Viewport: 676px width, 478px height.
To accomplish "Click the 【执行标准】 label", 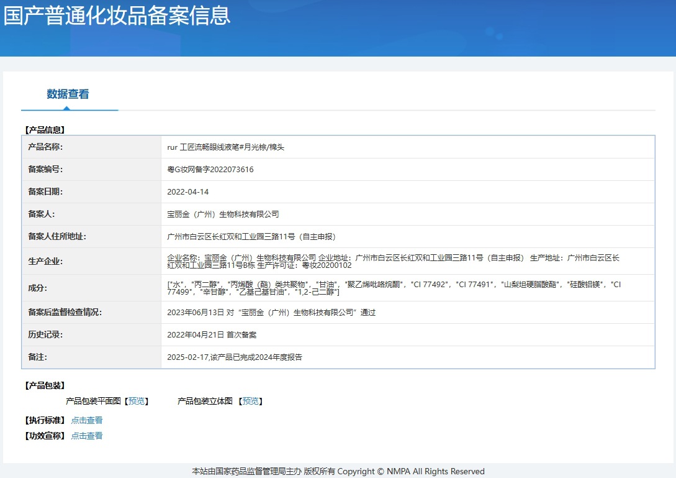I will pos(45,420).
